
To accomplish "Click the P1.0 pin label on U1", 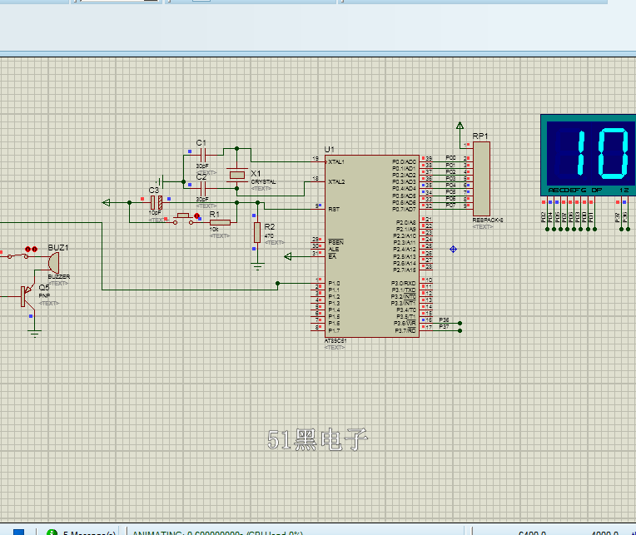I will (334, 283).
